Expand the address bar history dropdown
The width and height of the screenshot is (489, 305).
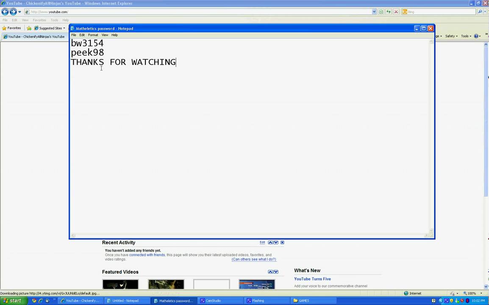374,12
